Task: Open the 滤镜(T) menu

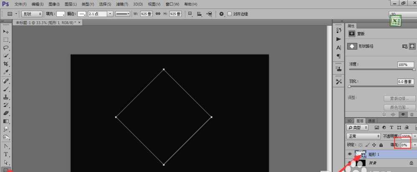Action: point(122,4)
